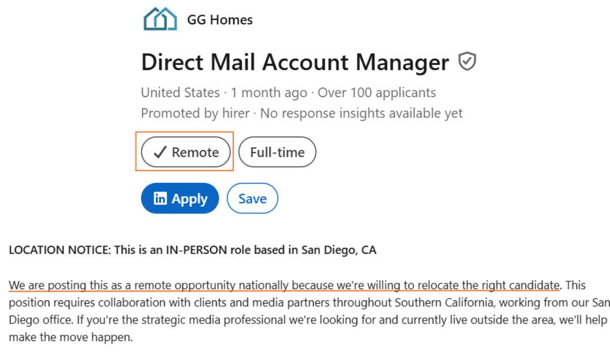Click the 'Over 100 applicants' text
This screenshot has width=610, height=354.
click(x=377, y=93)
